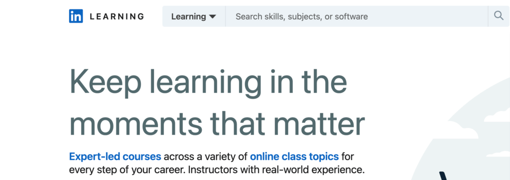
Task: Click the "moments that matter" heading line
Action: coord(217,124)
